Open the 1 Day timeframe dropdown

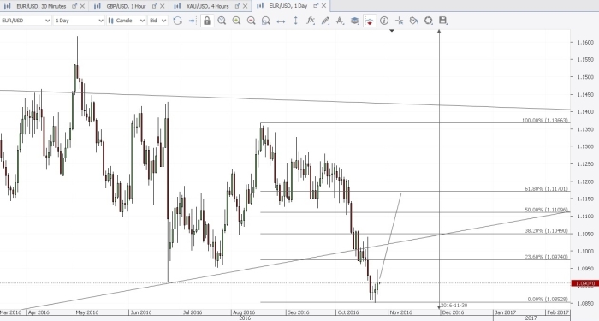point(79,21)
